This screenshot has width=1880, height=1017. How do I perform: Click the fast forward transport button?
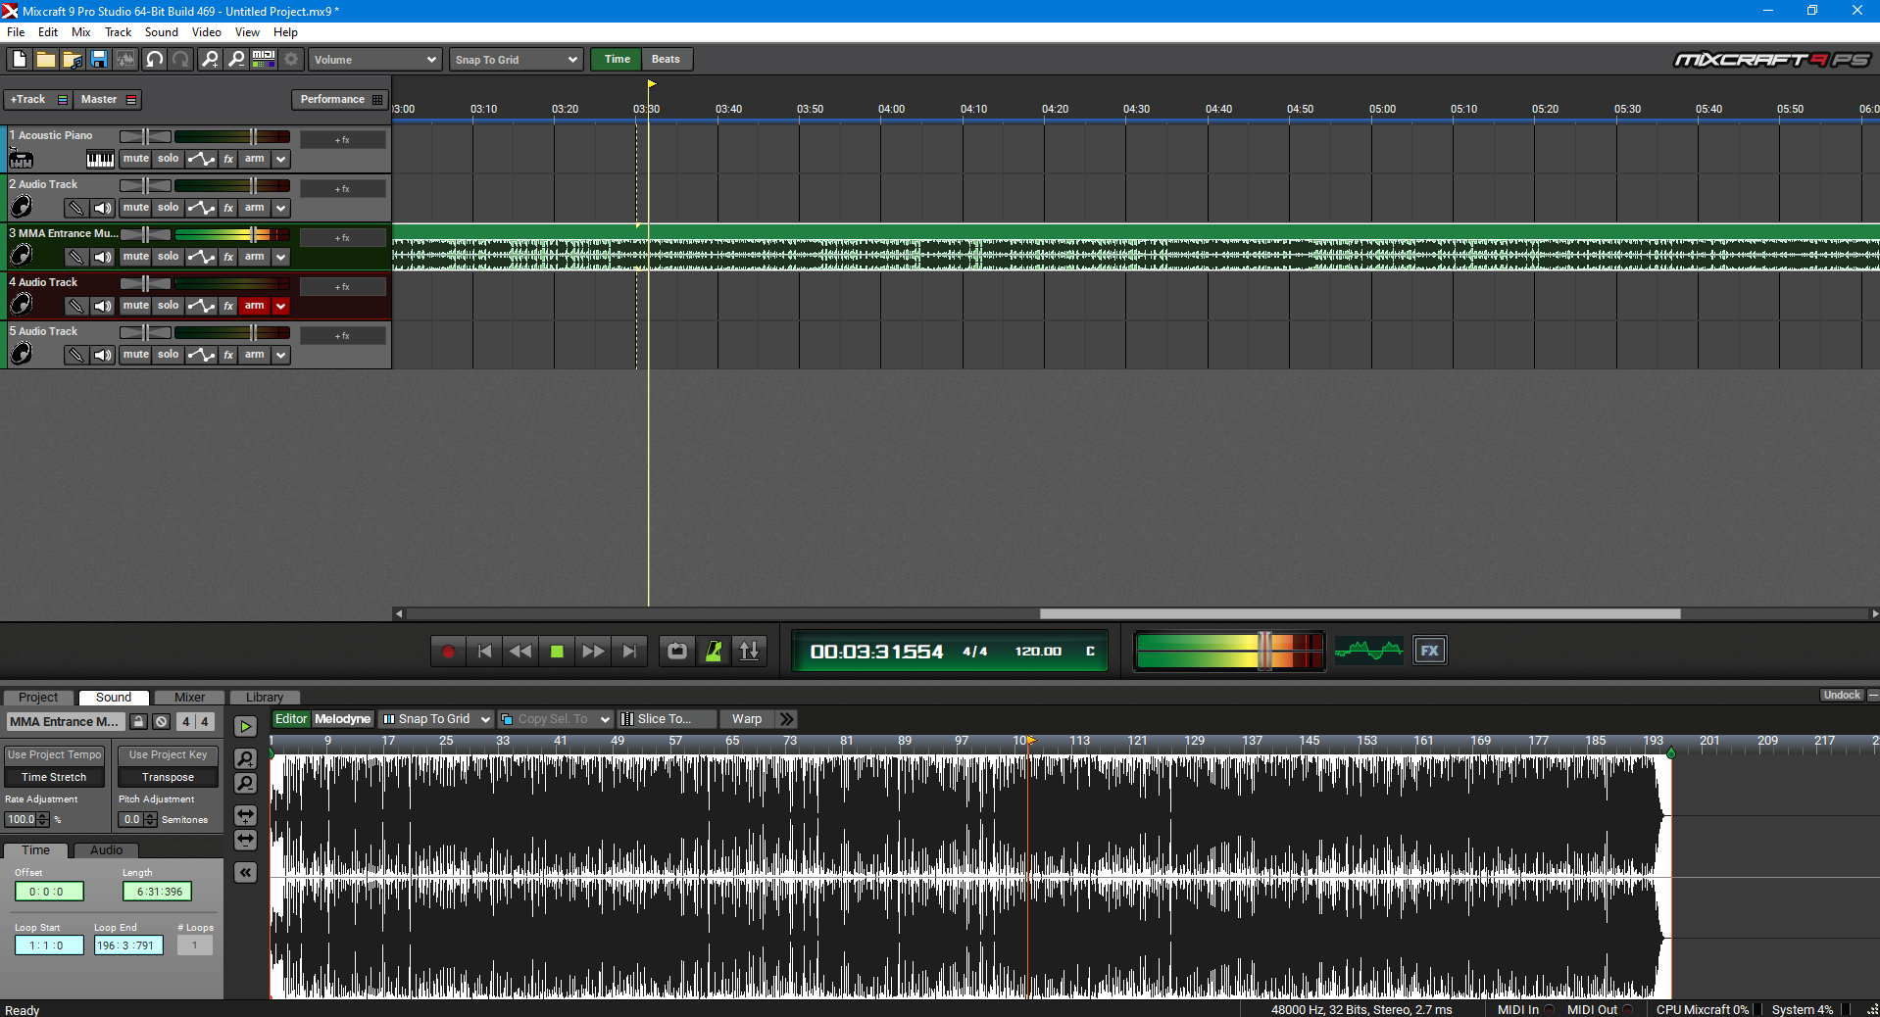593,651
